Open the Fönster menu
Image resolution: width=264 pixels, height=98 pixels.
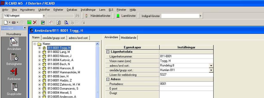(x=121, y=10)
